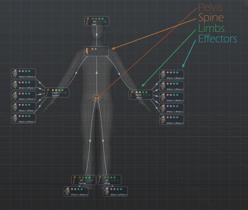Click hand icon of LeftLeg's Effector 0
The width and height of the screenshot is (248, 210).
(x=106, y=192)
